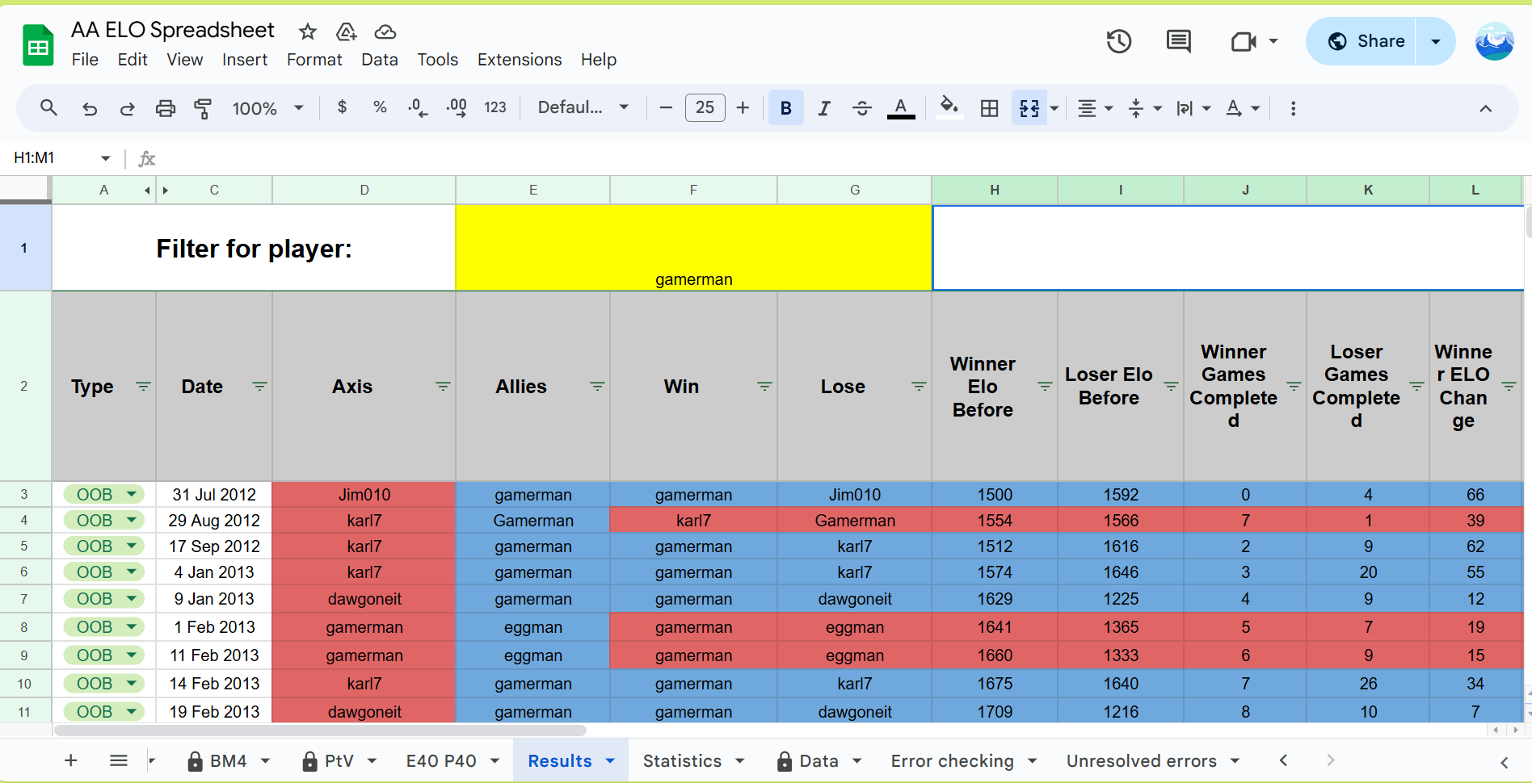Click the Share button
The height and width of the screenshot is (783, 1532).
click(x=1366, y=41)
